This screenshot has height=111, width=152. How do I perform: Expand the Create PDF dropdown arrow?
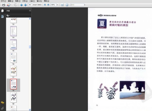(x=11, y=5)
